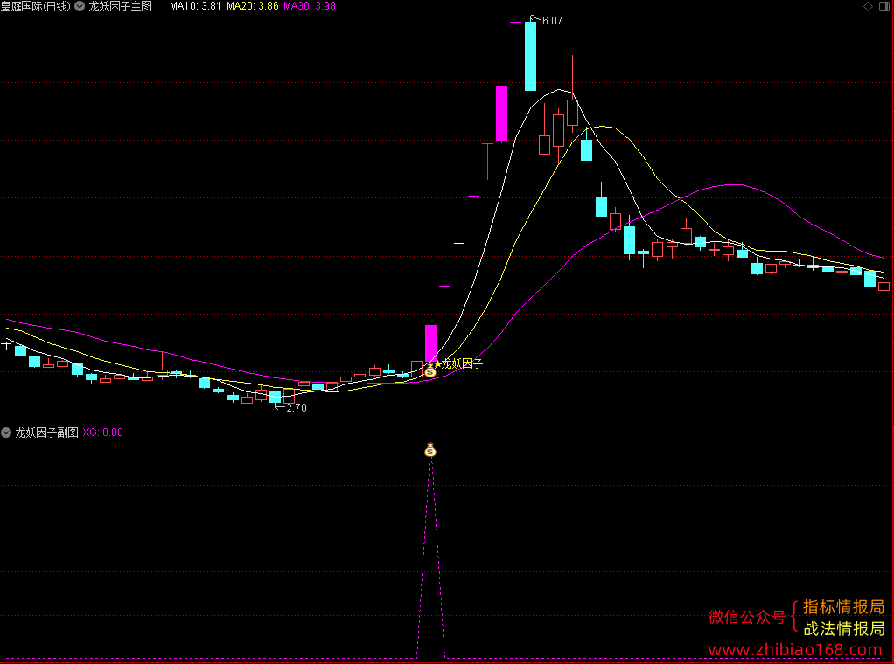Image resolution: width=894 pixels, height=664 pixels.
Task: Click the MA20: 3.86 value label
Action: [253, 6]
